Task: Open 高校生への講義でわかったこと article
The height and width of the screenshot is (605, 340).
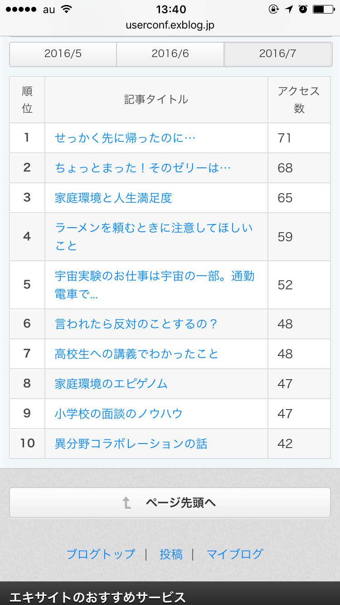Action: point(137,354)
